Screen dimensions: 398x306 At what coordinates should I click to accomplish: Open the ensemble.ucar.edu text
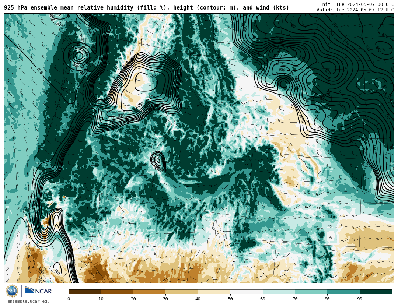pos(29,302)
